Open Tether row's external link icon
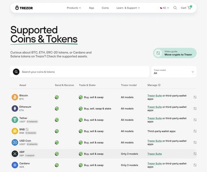 coord(195,120)
